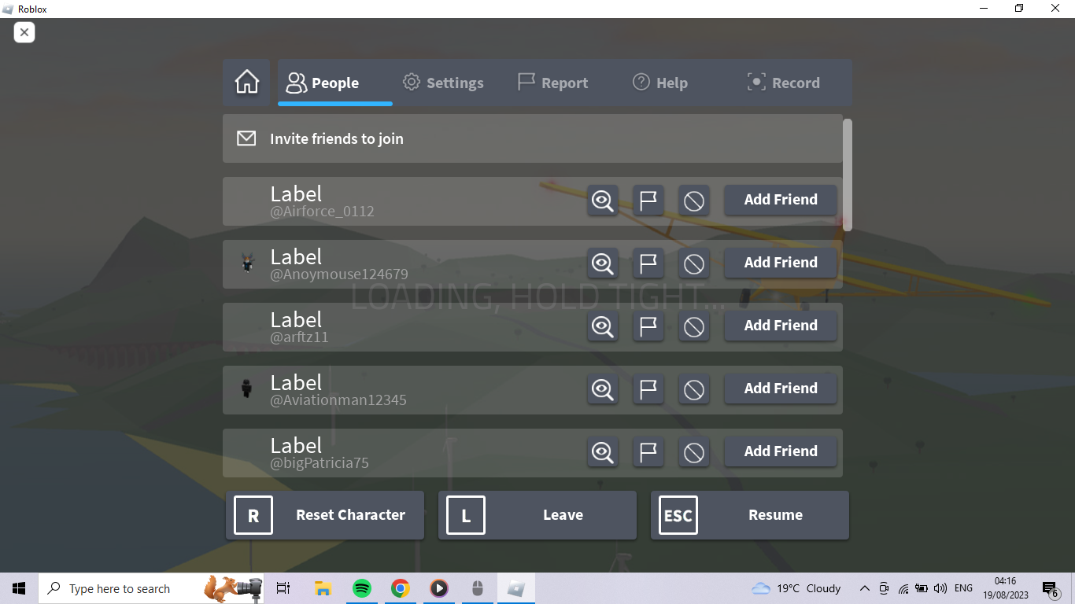The image size is (1075, 604).
Task: Click the Reset Character button
Action: click(325, 515)
